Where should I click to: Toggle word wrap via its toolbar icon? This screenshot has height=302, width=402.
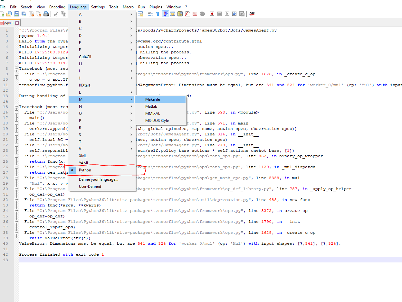[x=150, y=14]
